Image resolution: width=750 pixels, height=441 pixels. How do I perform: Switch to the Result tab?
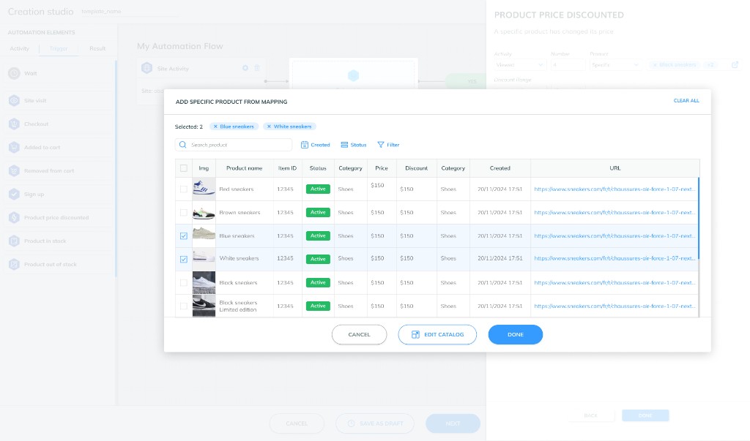[97, 48]
